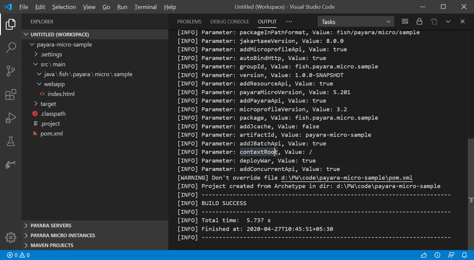The image size is (474, 260).
Task: Click errors count in status bar
Action: point(13,255)
